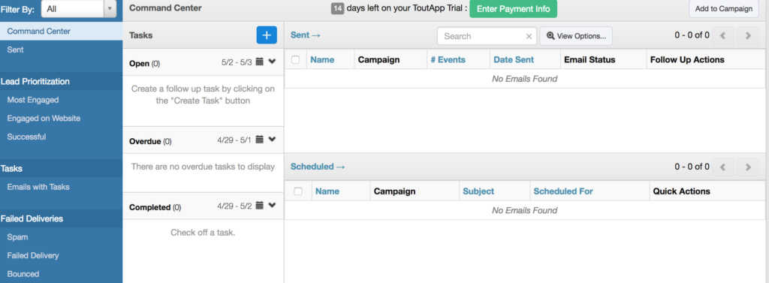Go to next page in Sent list

747,35
